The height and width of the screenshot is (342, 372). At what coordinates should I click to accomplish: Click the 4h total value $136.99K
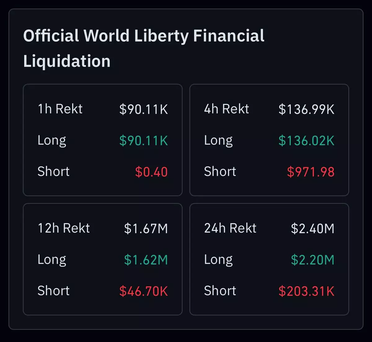coord(306,109)
